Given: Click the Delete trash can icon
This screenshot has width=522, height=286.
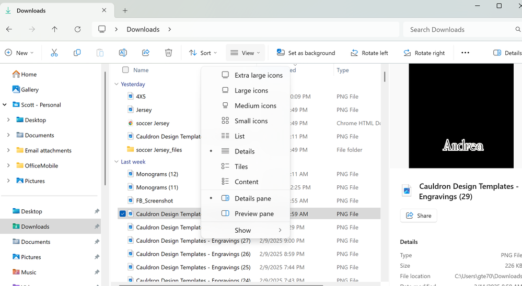Looking at the screenshot, I should [168, 53].
